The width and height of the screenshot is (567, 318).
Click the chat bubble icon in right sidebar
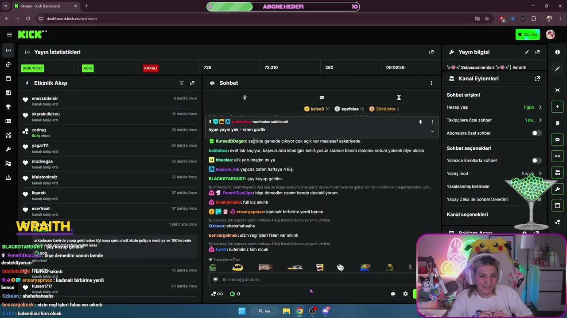(557, 140)
